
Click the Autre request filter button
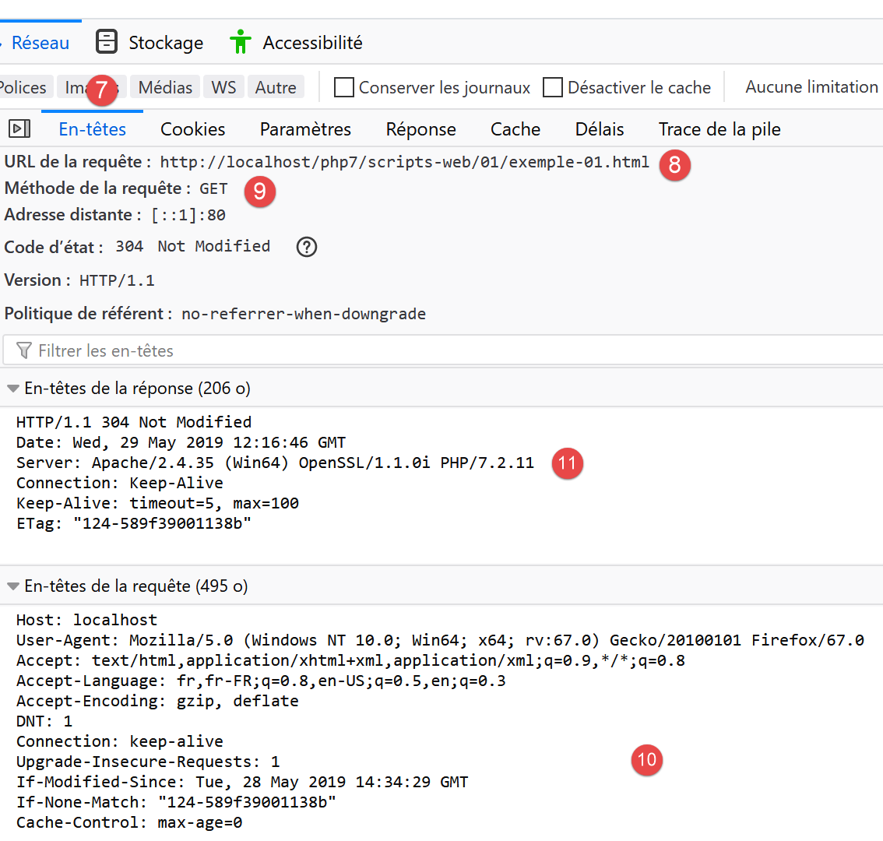pos(276,87)
